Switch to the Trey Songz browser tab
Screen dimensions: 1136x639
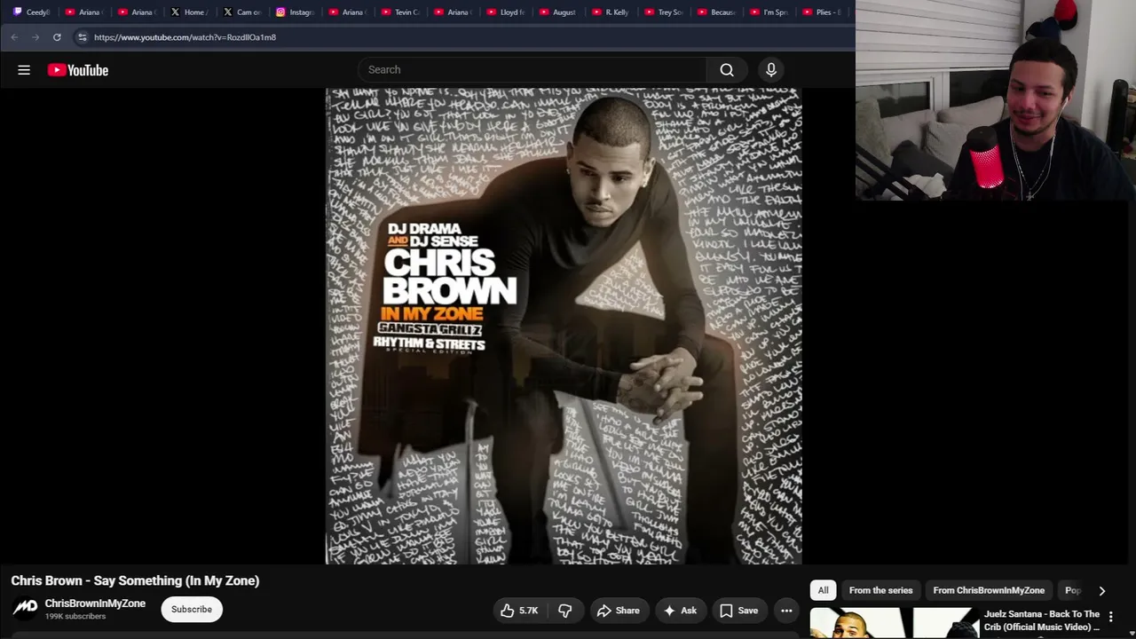point(663,12)
